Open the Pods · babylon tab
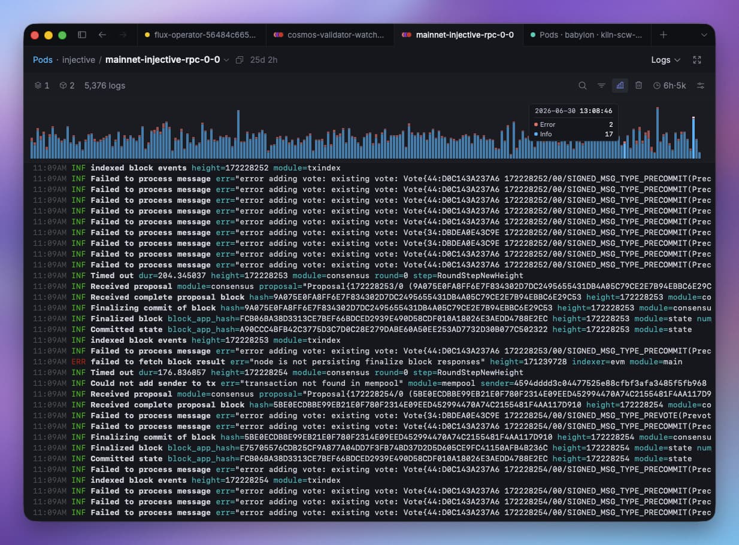Screen dimensions: 739x545 click(586, 35)
